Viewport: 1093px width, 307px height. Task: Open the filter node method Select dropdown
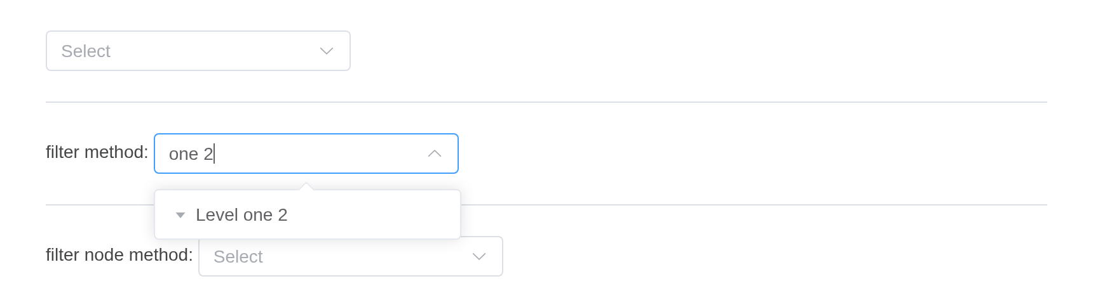coord(350,256)
